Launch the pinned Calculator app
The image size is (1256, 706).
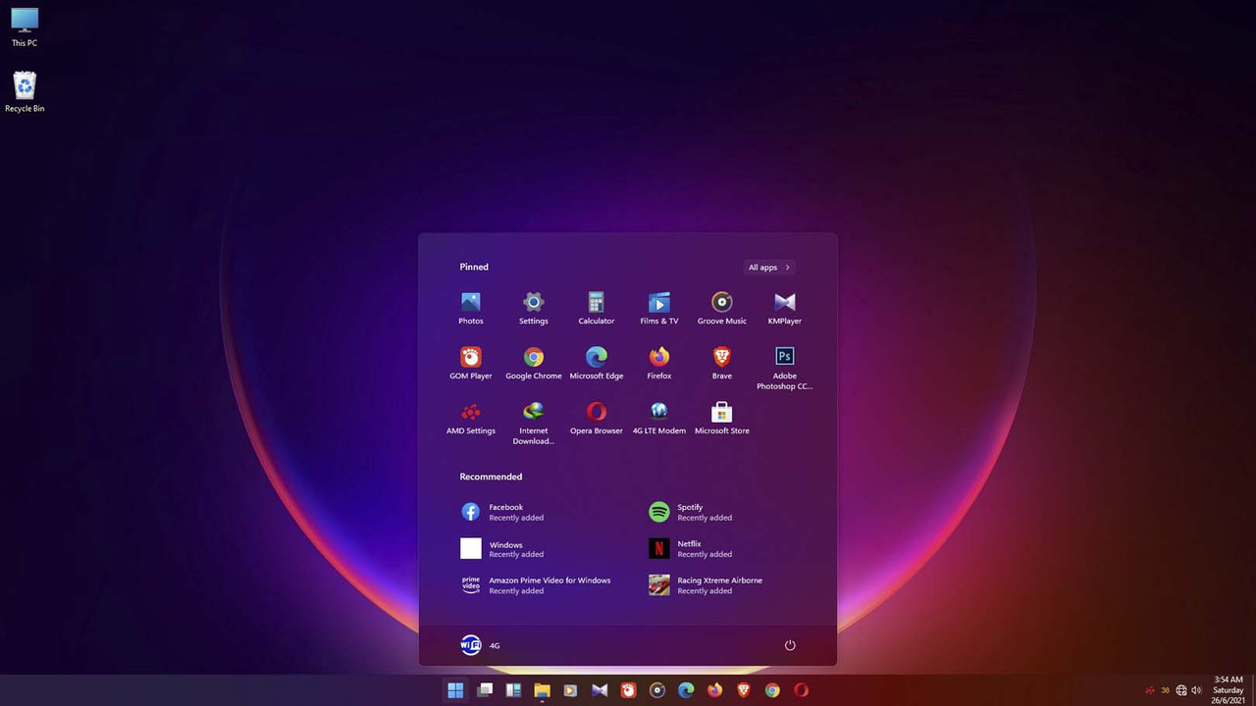[x=597, y=308]
